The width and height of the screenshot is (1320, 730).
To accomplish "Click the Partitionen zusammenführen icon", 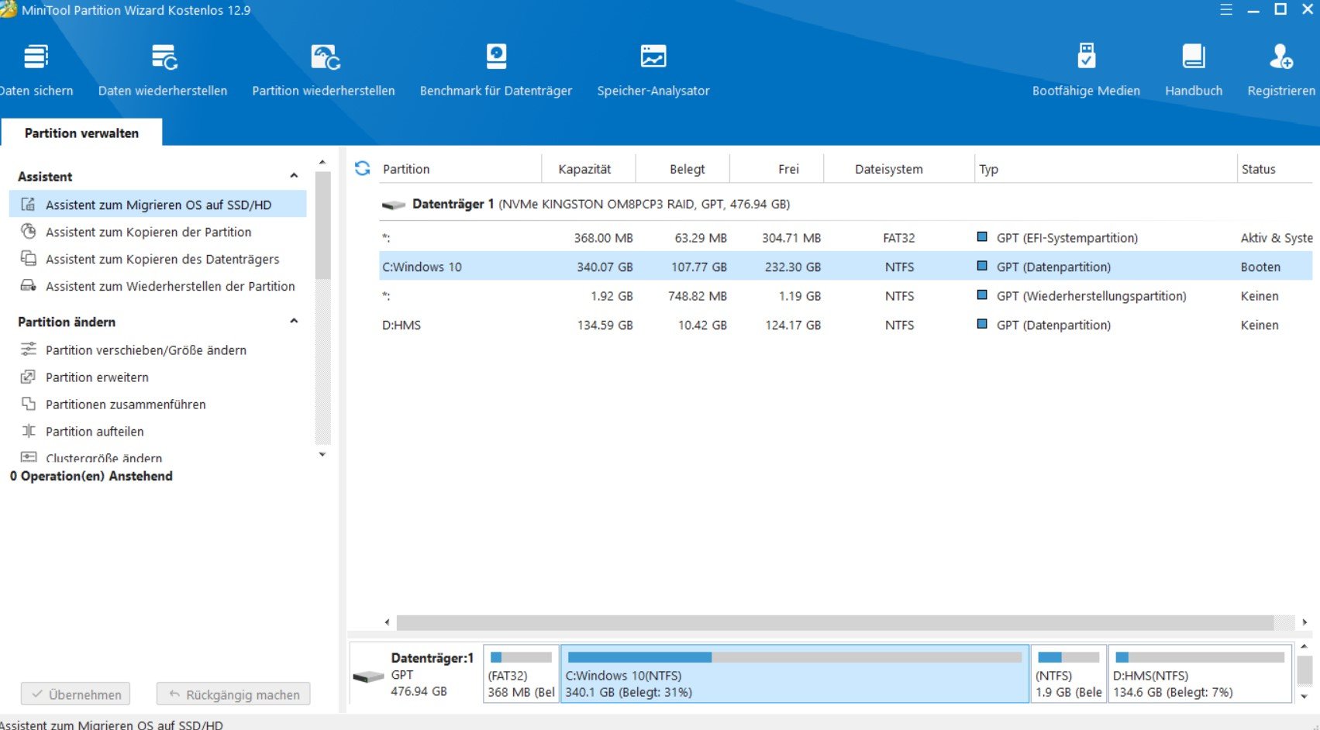I will tap(28, 404).
